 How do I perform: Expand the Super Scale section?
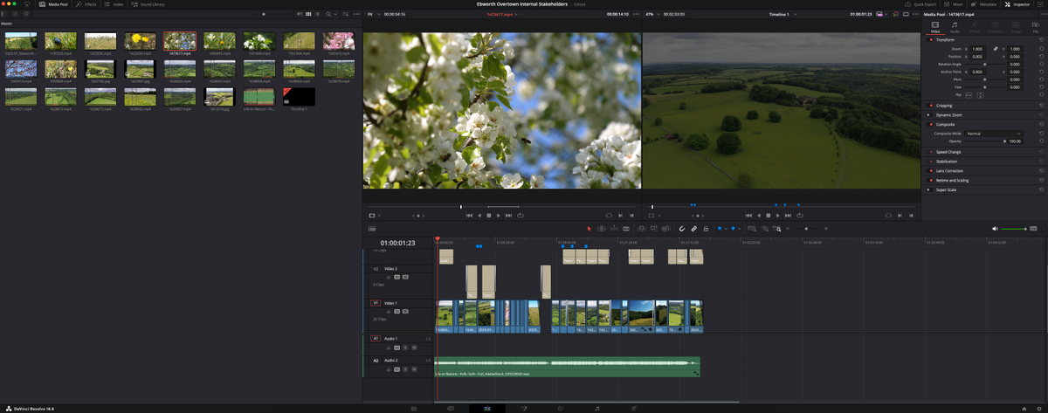(946, 189)
